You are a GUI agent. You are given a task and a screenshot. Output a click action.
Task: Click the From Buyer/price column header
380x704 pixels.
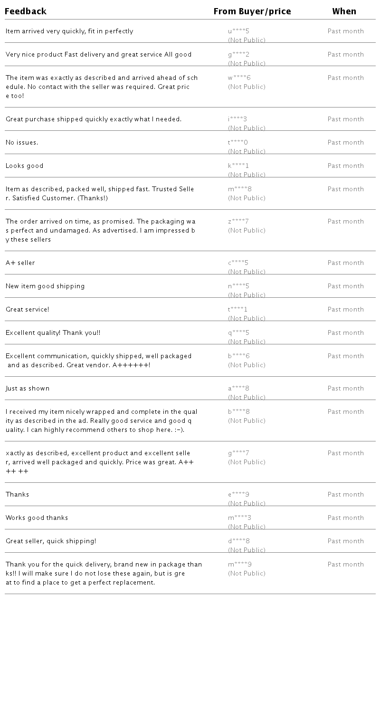click(252, 11)
